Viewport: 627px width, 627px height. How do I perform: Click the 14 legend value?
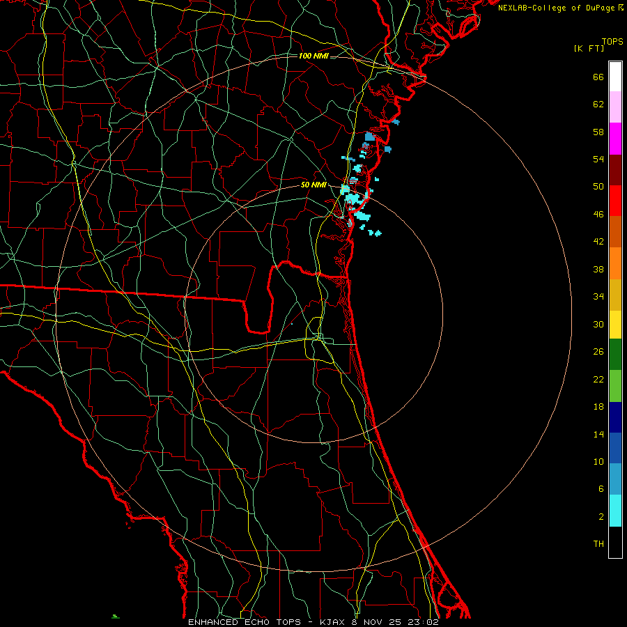[598, 434]
